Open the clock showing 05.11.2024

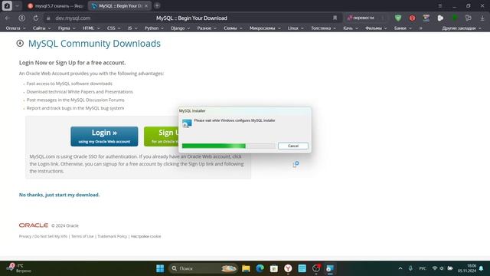[x=467, y=268]
